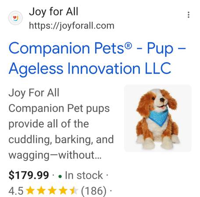
Task: Click the first gold rating star
Action: [31, 190]
